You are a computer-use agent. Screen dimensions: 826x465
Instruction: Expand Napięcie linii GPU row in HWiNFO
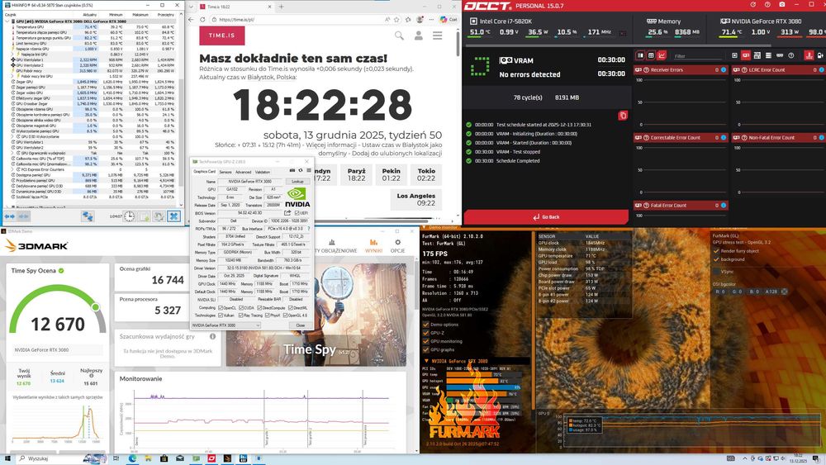click(13, 55)
